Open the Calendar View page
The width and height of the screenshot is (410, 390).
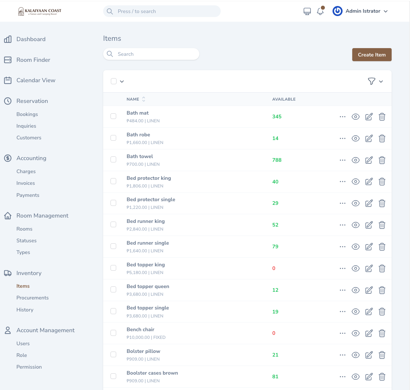point(36,80)
